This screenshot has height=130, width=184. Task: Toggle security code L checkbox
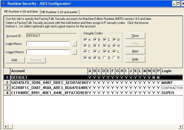click(x=114, y=51)
